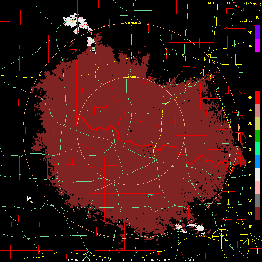Click the RA legend label

pos(250,149)
